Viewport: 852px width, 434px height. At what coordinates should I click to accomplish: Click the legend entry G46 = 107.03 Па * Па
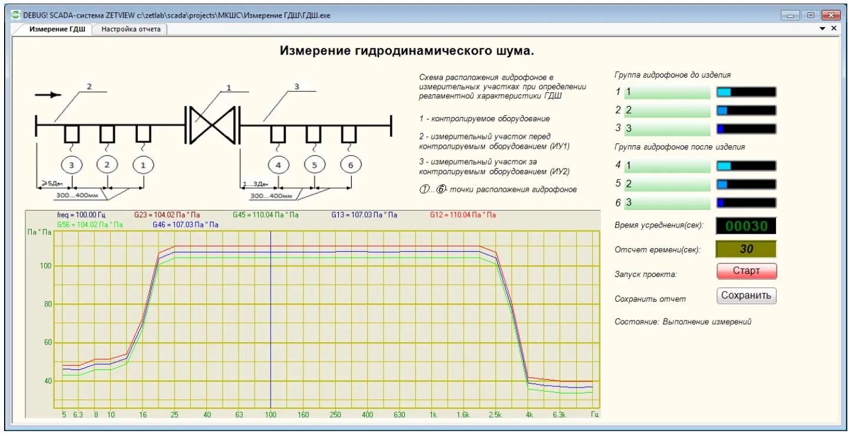[186, 225]
